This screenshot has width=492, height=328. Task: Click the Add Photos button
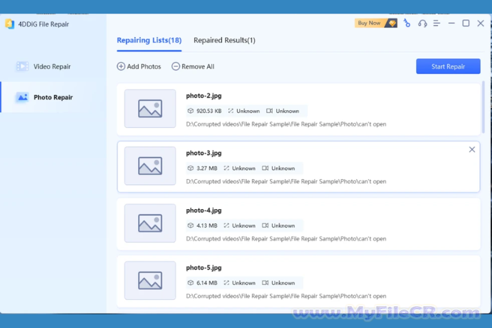[x=139, y=66]
